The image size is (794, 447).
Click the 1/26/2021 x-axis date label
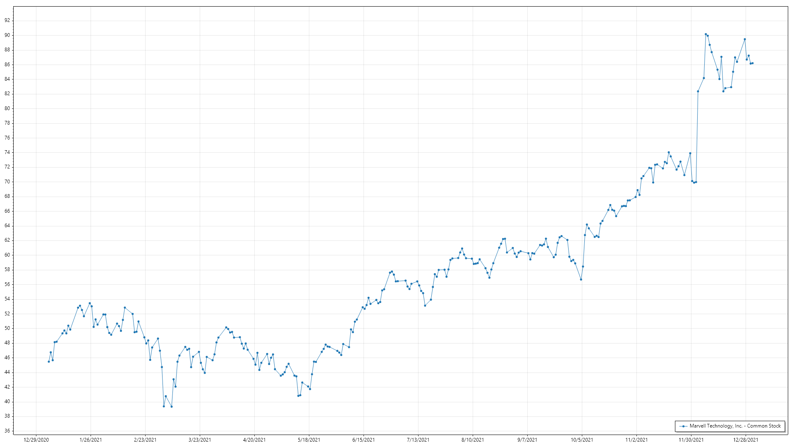point(91,440)
